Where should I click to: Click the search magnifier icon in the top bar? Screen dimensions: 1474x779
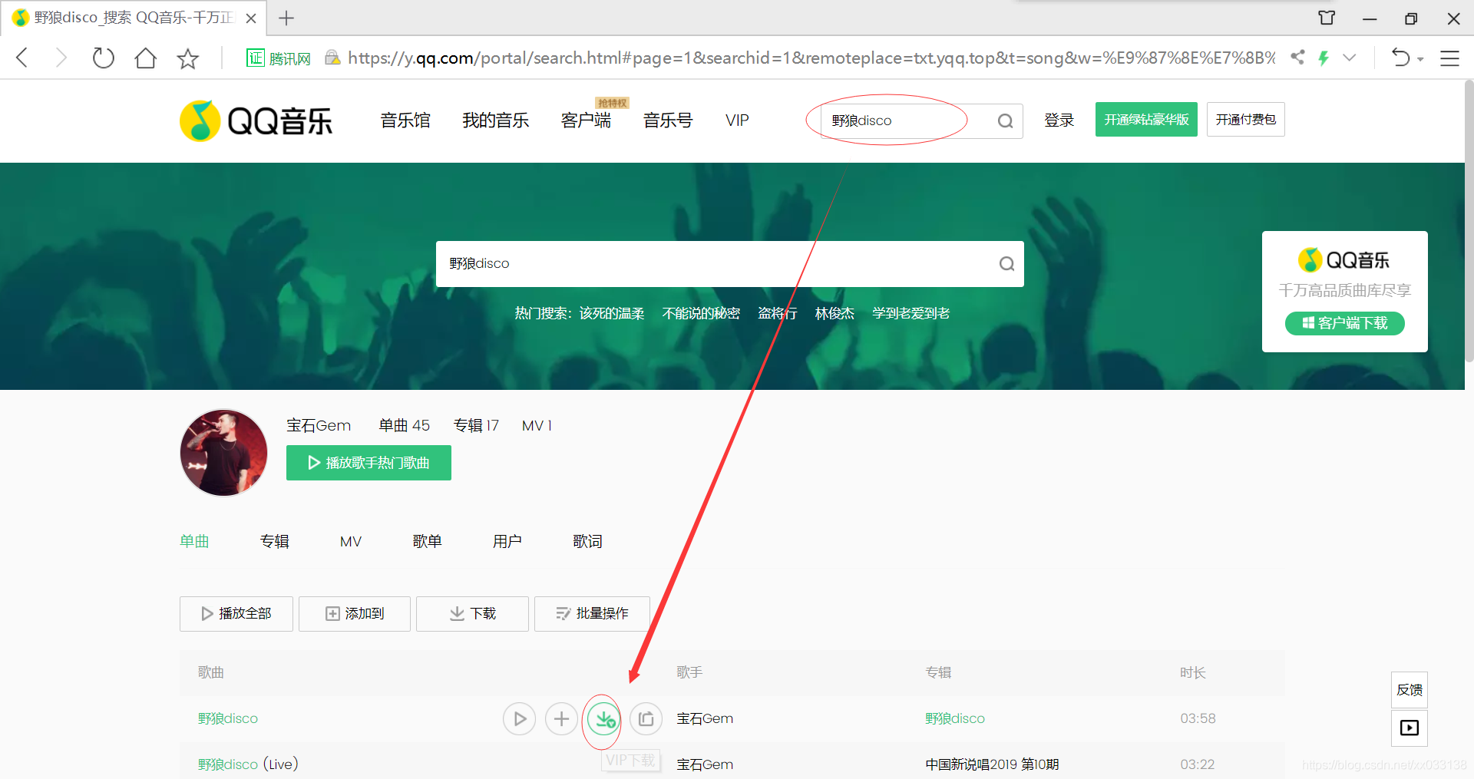[x=1005, y=120]
